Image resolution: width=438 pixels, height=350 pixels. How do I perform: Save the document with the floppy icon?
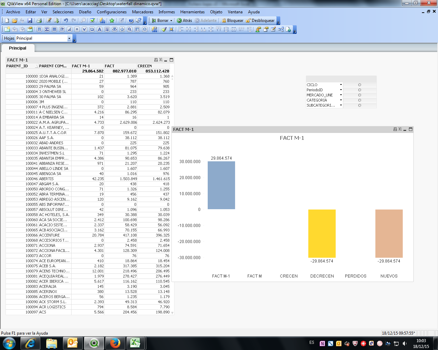click(30, 21)
